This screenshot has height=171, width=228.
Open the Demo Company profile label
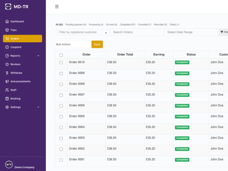click(x=25, y=167)
